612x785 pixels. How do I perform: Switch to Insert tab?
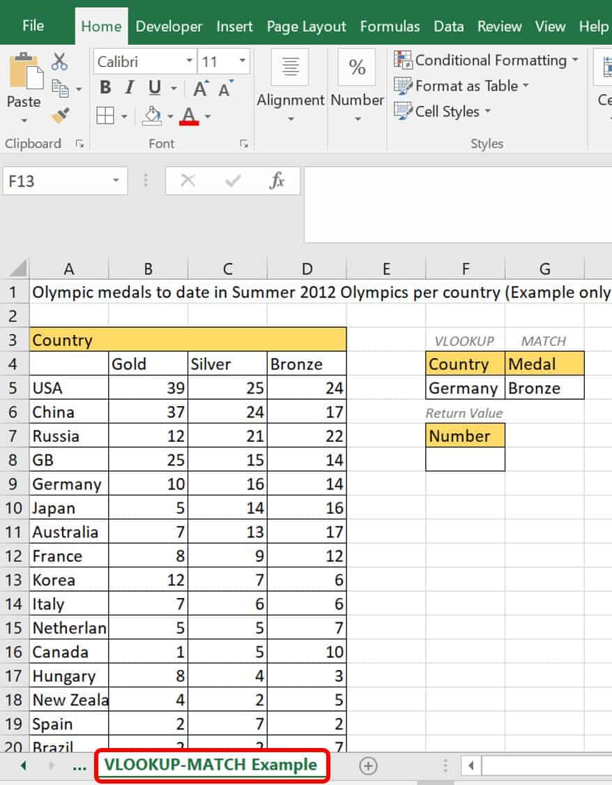234,27
